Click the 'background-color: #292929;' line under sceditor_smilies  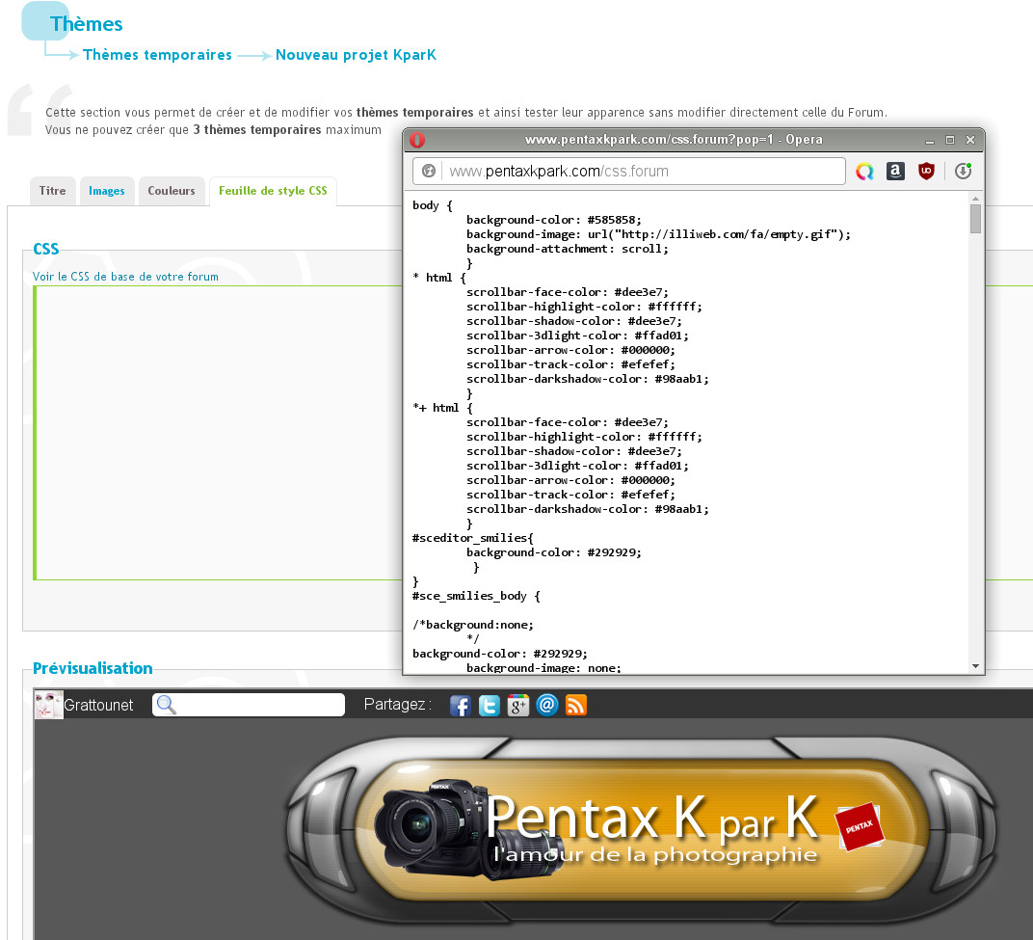(x=553, y=553)
